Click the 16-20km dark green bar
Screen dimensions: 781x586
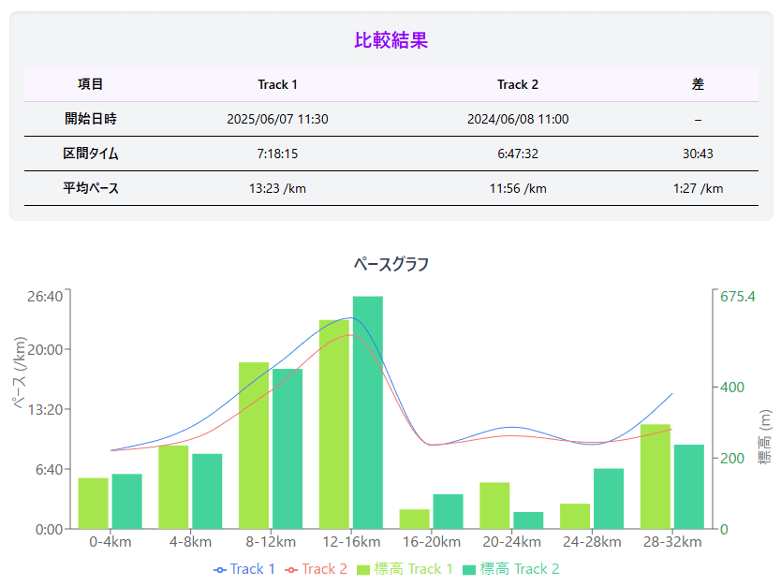point(449,511)
